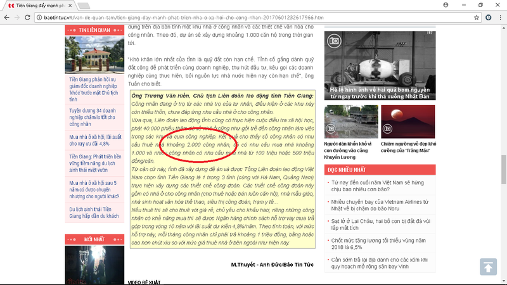This screenshot has width=507, height=285.
Task: Click the scrollbar up arrow
Action: [503, 28]
